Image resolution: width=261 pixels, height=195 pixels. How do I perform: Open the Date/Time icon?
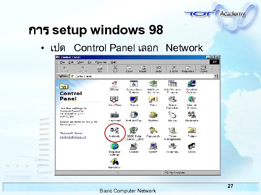[x=115, y=101]
